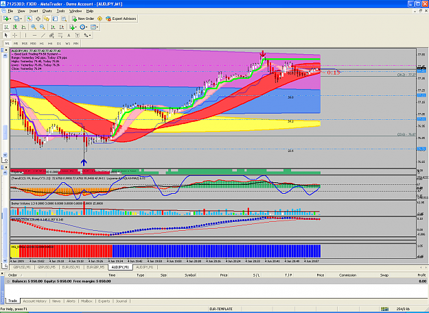Switch to GBPUSD,M1 chart tab
429x313 pixels.
tap(22, 267)
